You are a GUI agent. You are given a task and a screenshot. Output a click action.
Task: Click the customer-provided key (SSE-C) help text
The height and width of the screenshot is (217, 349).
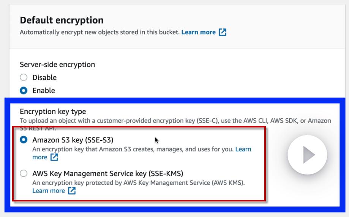coord(175,121)
